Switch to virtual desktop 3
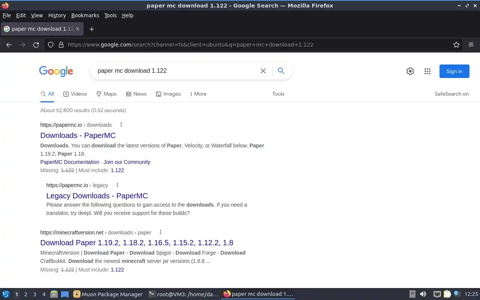 pyautogui.click(x=34, y=294)
